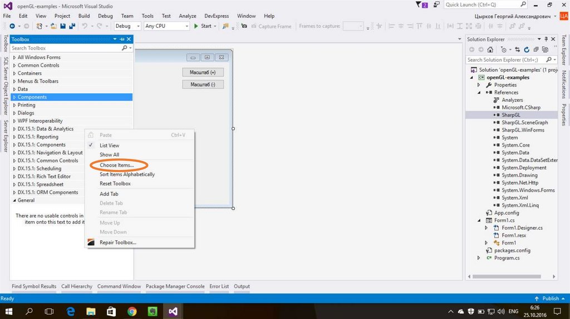Open Google Chrome from the taskbar
The image size is (570, 319).
click(132, 311)
